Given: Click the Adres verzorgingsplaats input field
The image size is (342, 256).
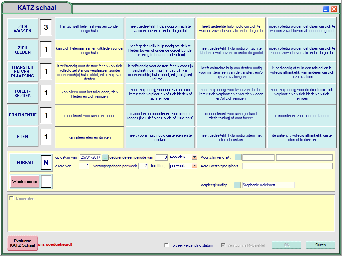Looking at the screenshot, I should tap(287, 166).
